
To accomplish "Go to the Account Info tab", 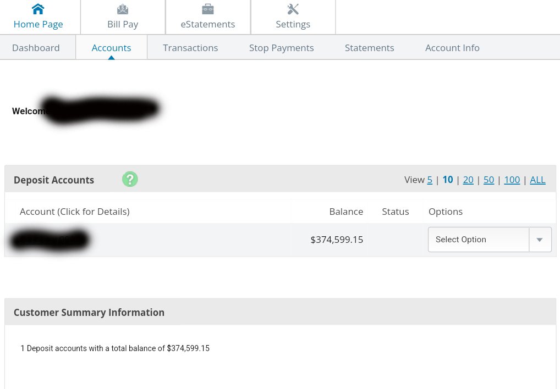I will click(452, 48).
